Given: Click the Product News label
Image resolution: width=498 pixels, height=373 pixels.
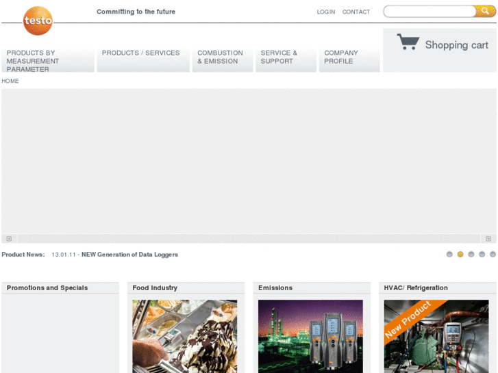Looking at the screenshot, I should pyautogui.click(x=23, y=255).
